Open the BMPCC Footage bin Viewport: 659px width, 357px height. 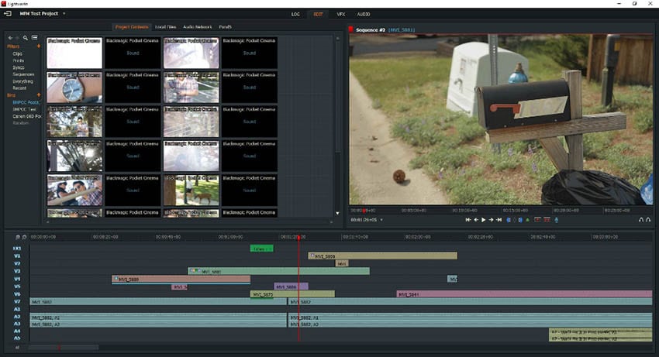point(26,102)
